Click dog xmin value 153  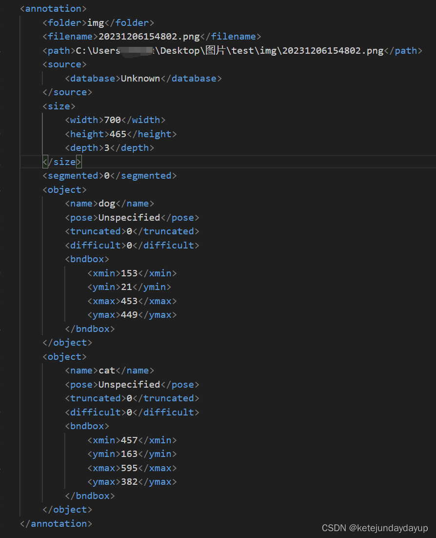(129, 273)
